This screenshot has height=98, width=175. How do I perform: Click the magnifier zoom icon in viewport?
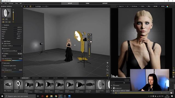(107, 70)
